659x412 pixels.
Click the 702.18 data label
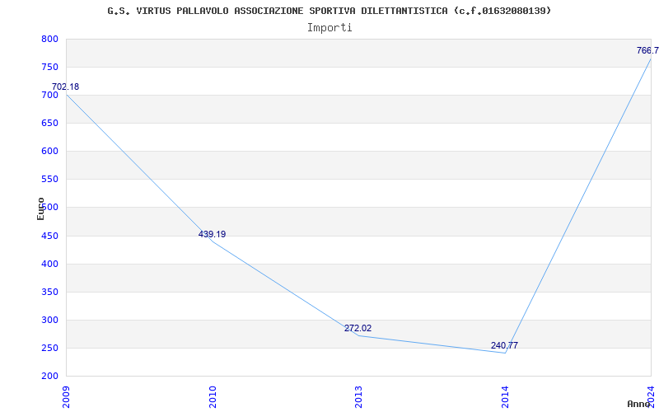[65, 87]
